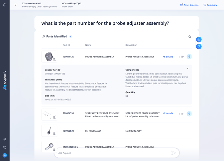Open the Summary panel

(x=210, y=5)
